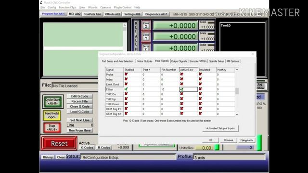The image size is (308, 173).
Task: Open the Output Signals tab
Action: click(x=179, y=61)
